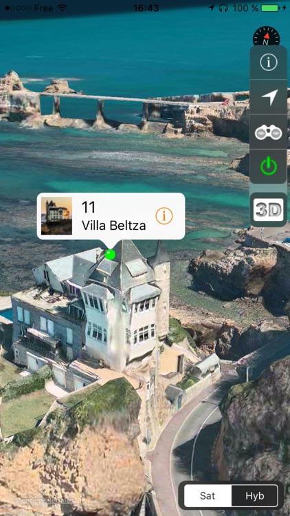The width and height of the screenshot is (290, 516).
Task: Open the binoculars view tool
Action: pyautogui.click(x=269, y=132)
